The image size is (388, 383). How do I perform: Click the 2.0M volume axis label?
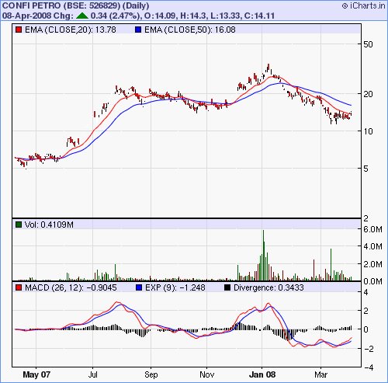tap(372, 264)
